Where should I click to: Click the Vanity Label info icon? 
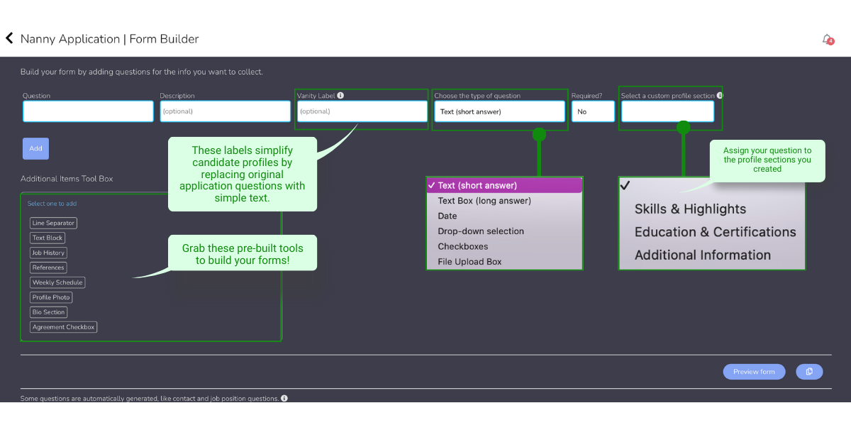coord(340,96)
